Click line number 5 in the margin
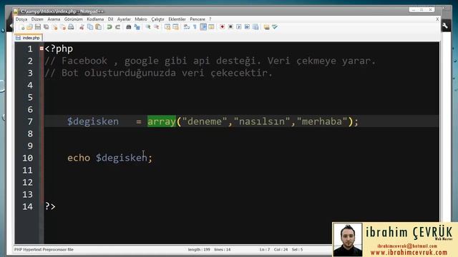The height and width of the screenshot is (257, 458). (x=30, y=97)
